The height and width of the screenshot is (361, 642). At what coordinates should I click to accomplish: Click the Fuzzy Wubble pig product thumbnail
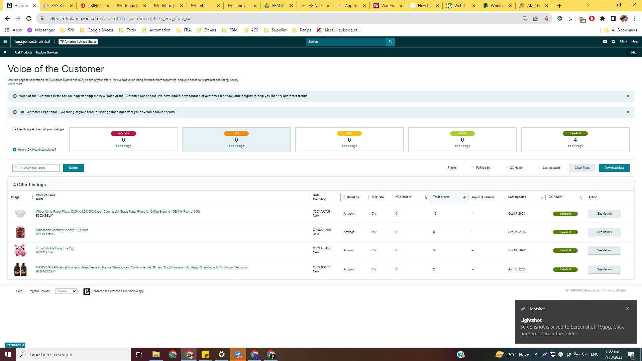[x=20, y=250]
